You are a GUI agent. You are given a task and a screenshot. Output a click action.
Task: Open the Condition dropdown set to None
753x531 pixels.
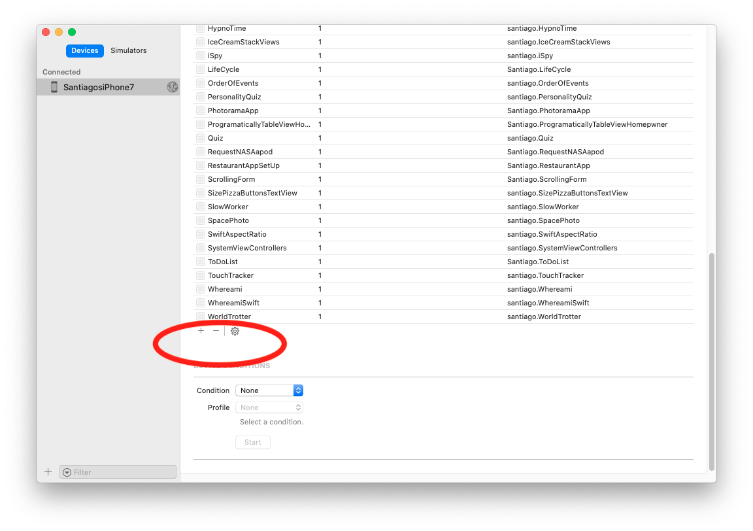point(269,390)
